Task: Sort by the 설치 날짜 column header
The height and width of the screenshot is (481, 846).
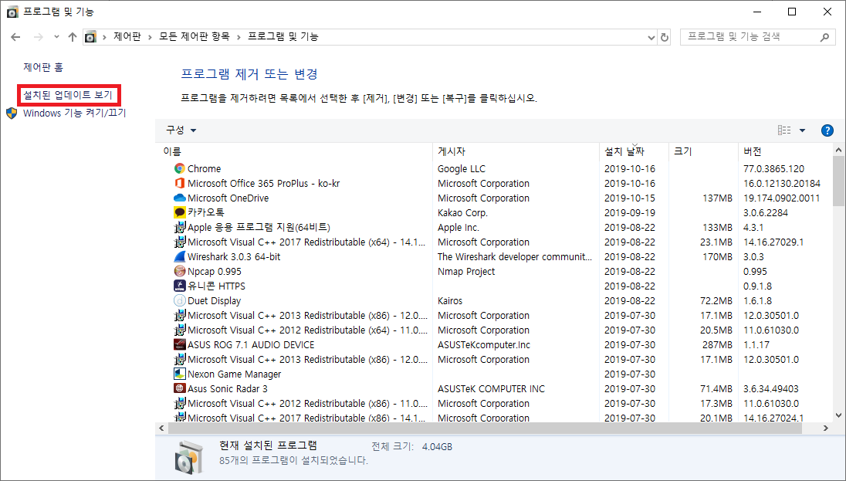Action: point(634,151)
